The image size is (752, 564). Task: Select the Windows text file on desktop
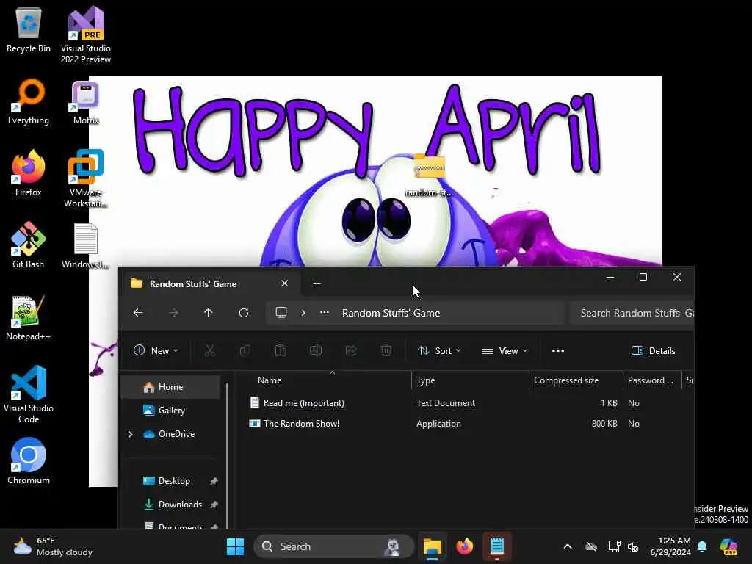[85, 245]
